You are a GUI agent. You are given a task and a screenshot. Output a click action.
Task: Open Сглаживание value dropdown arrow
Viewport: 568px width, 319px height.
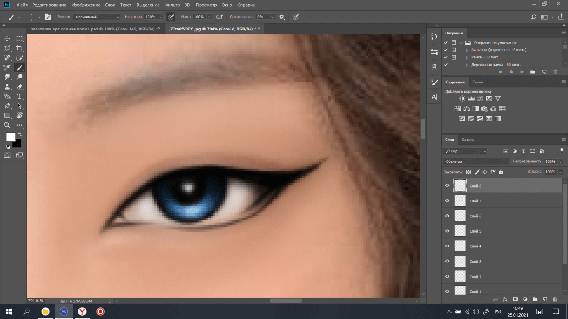[x=272, y=17]
